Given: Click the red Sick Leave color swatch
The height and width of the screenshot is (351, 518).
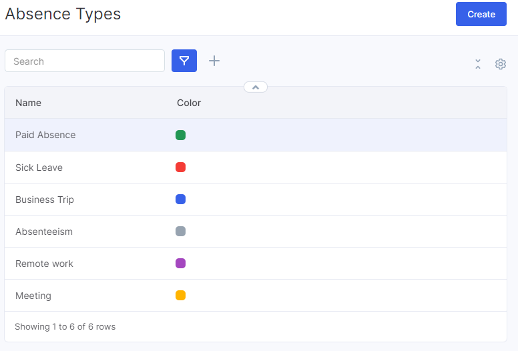Looking at the screenshot, I should pyautogui.click(x=180, y=167).
